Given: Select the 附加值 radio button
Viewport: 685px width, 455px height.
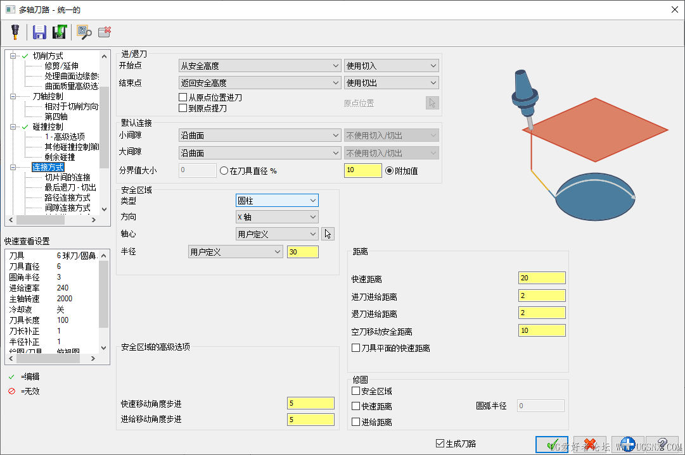Looking at the screenshot, I should [x=389, y=171].
